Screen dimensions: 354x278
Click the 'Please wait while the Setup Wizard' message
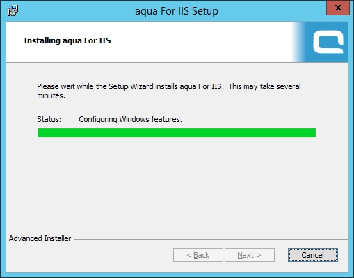(x=169, y=91)
